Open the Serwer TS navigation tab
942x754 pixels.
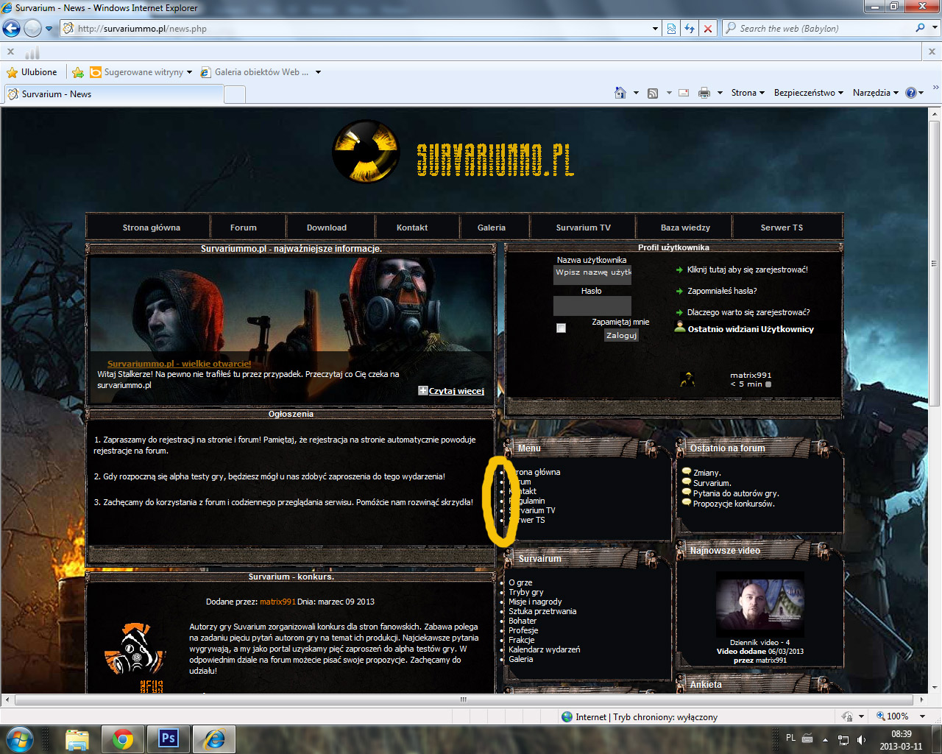[782, 228]
